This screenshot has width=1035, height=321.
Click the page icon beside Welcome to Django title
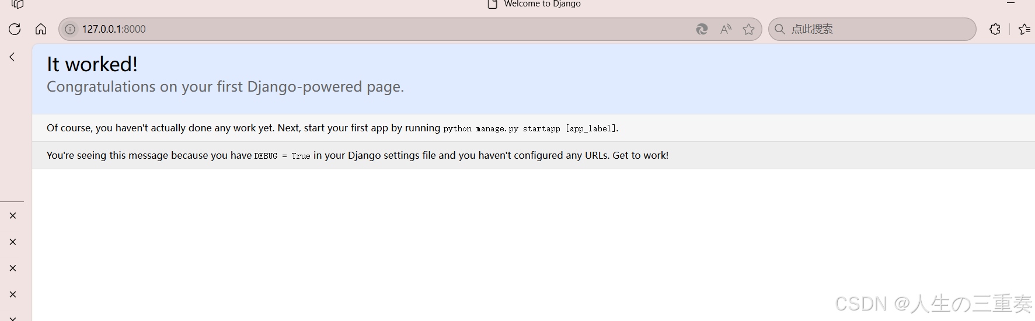tap(493, 4)
